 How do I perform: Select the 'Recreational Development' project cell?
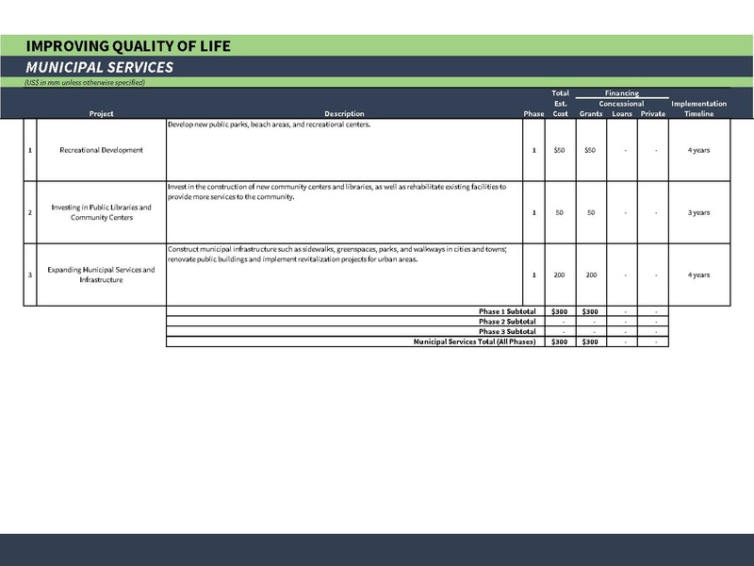[x=101, y=150]
